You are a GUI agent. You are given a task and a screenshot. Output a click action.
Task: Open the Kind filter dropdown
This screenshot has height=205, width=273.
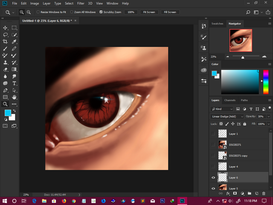pos(222,109)
